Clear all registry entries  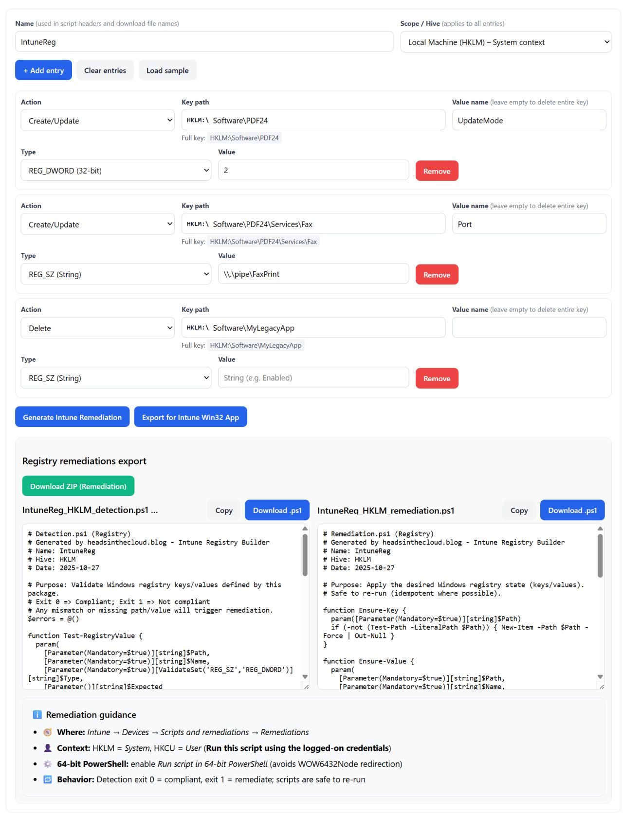point(105,70)
